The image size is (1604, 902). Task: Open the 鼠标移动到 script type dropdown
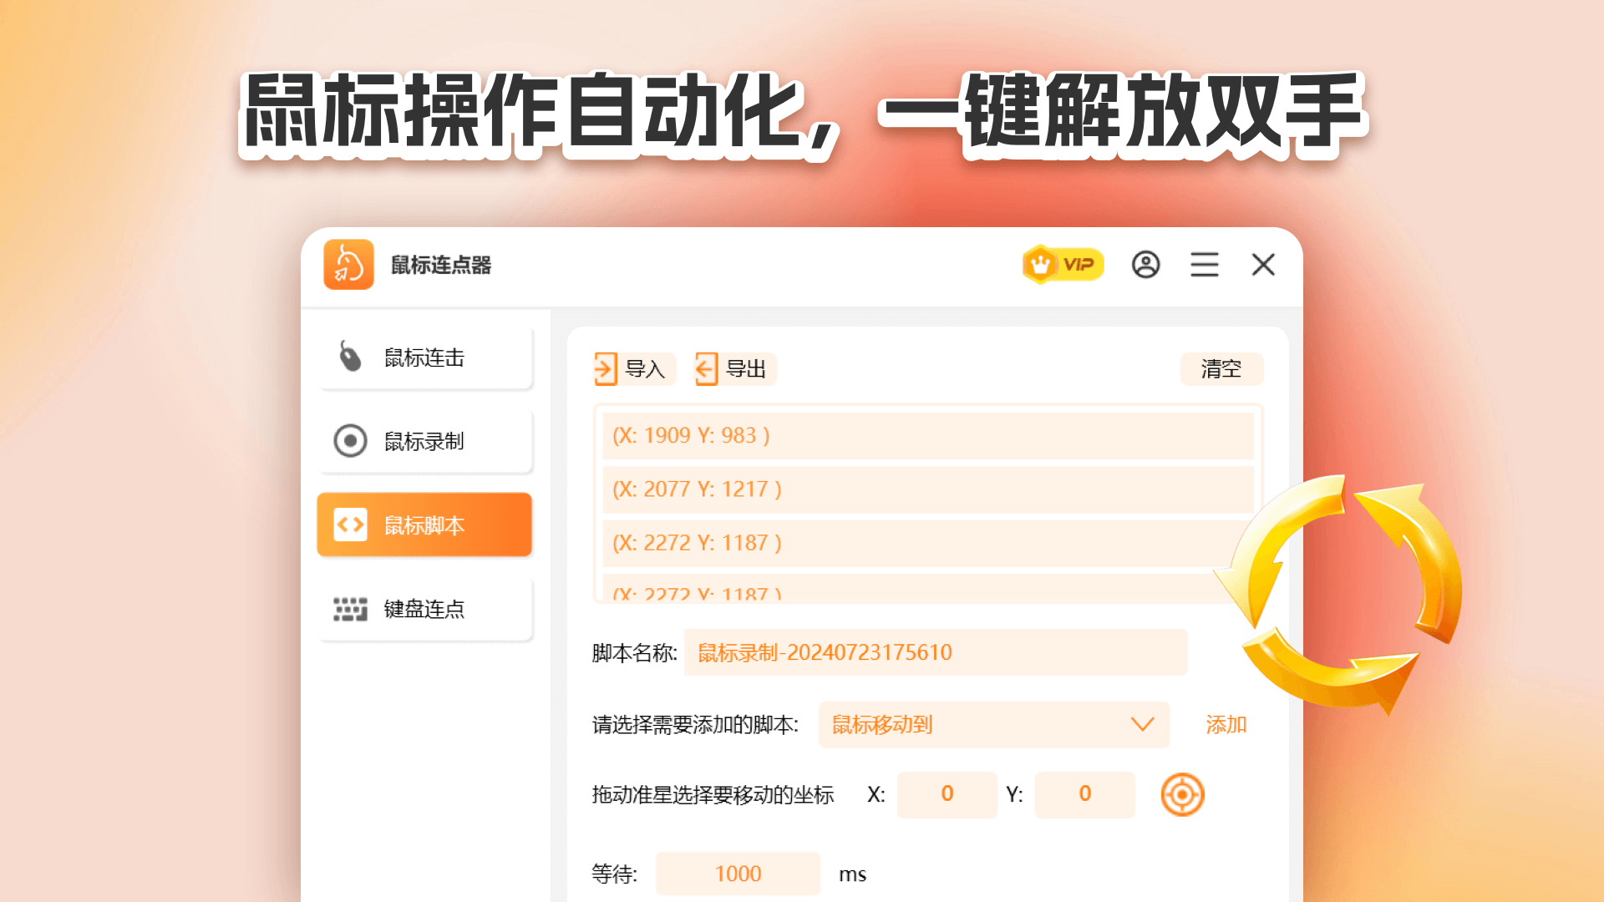994,724
